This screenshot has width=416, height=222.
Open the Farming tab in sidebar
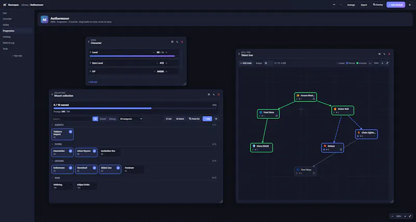pos(17,37)
